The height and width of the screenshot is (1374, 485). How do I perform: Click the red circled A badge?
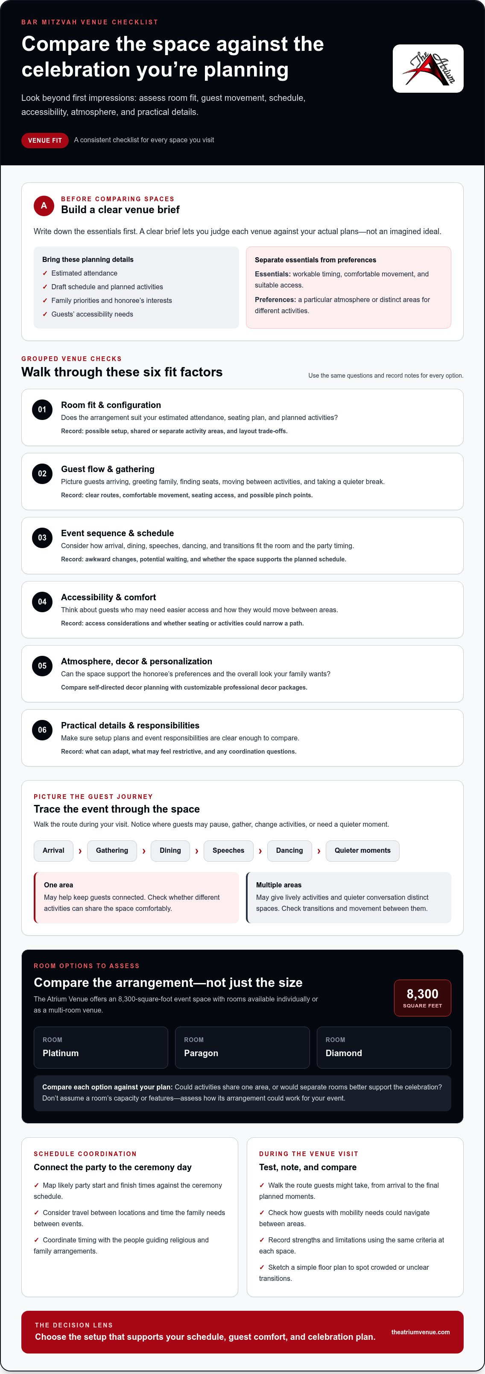44,206
